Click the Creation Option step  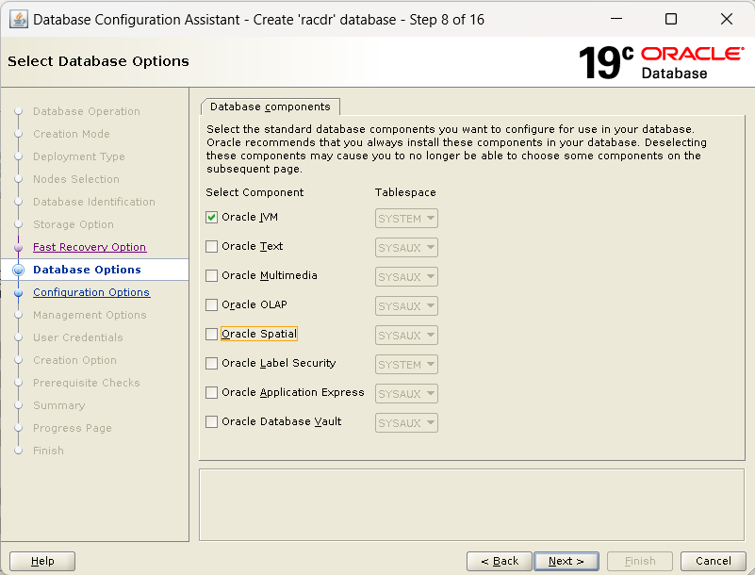pos(74,360)
